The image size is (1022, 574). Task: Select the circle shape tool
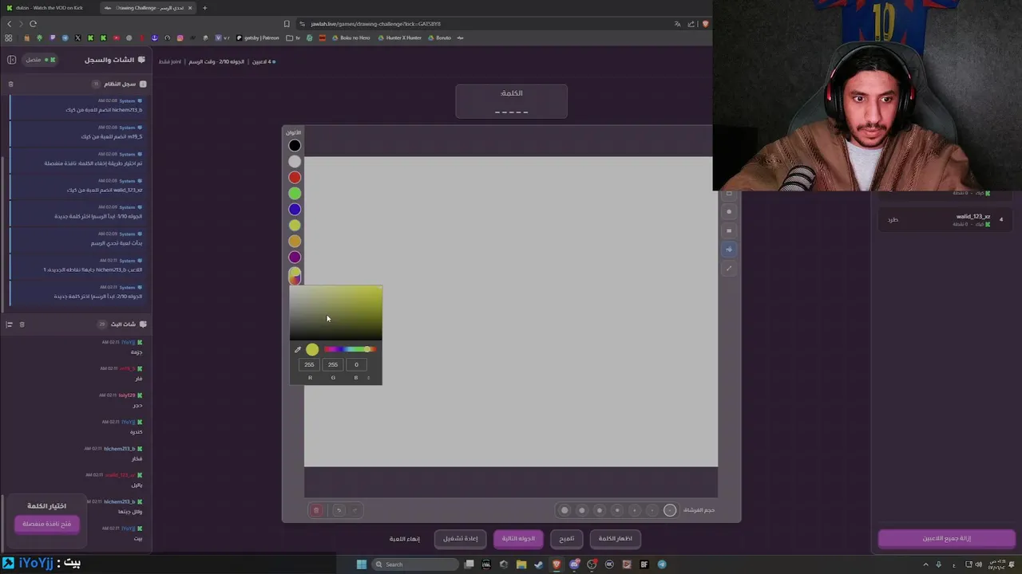pos(729,212)
